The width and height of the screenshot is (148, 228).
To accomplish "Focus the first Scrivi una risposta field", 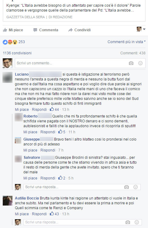I will tap(82, 187).
